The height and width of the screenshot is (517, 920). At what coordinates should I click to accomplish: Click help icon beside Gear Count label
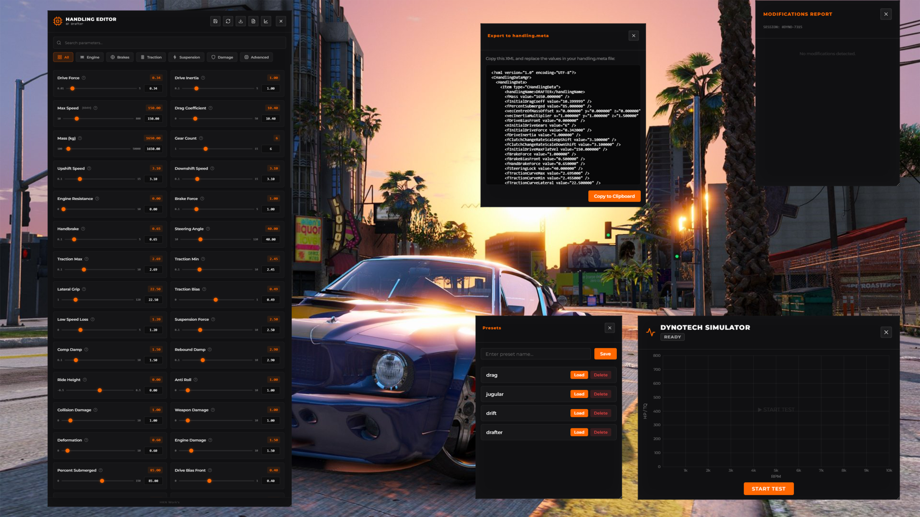pos(201,138)
